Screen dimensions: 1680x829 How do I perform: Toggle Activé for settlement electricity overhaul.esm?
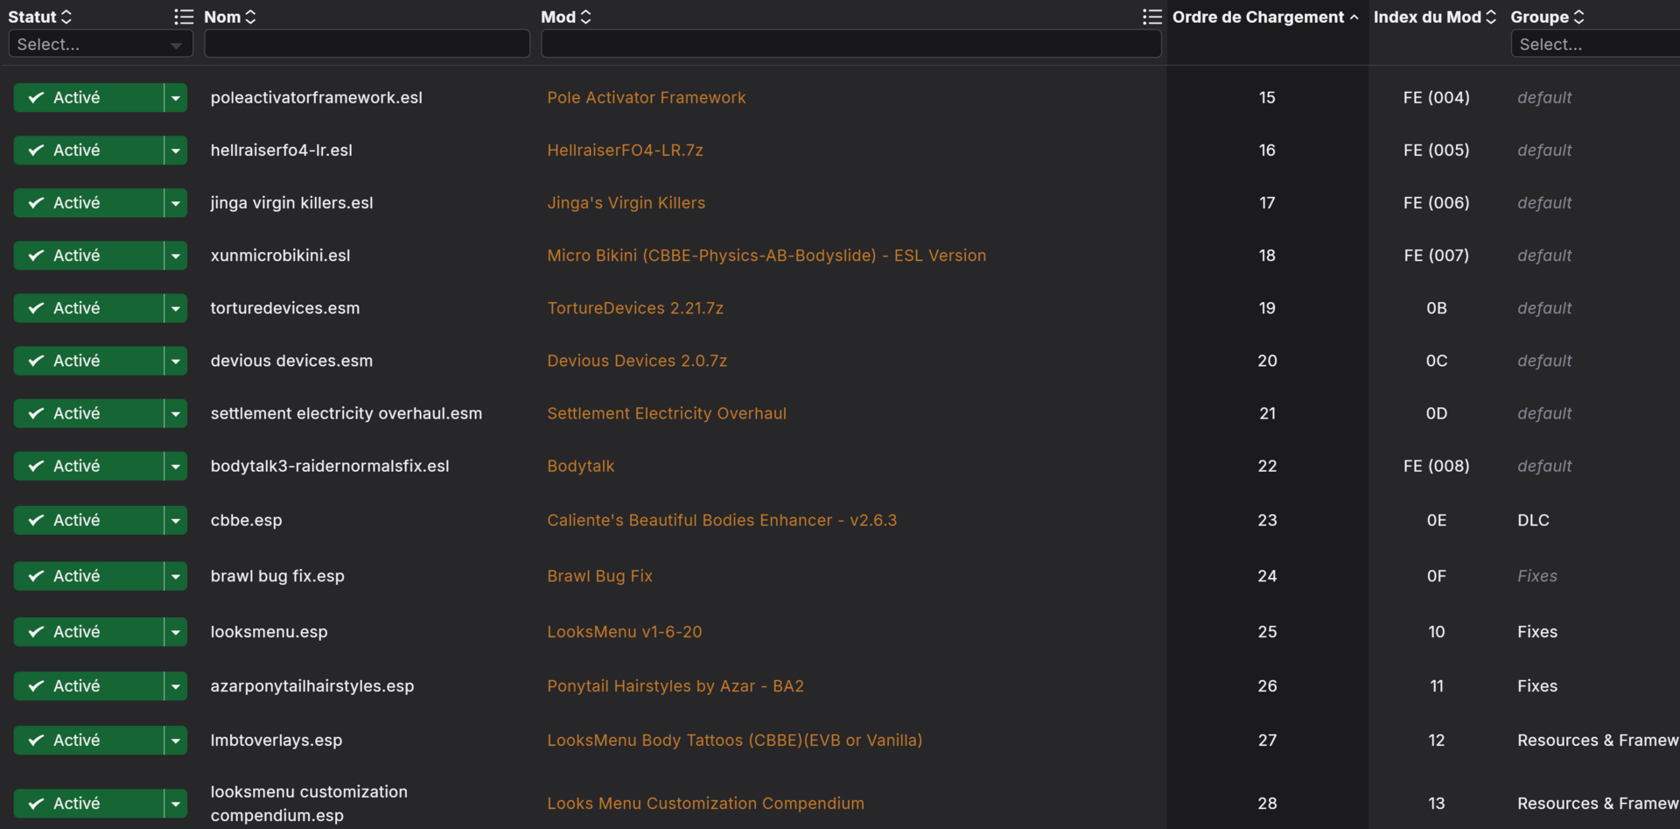tap(88, 412)
